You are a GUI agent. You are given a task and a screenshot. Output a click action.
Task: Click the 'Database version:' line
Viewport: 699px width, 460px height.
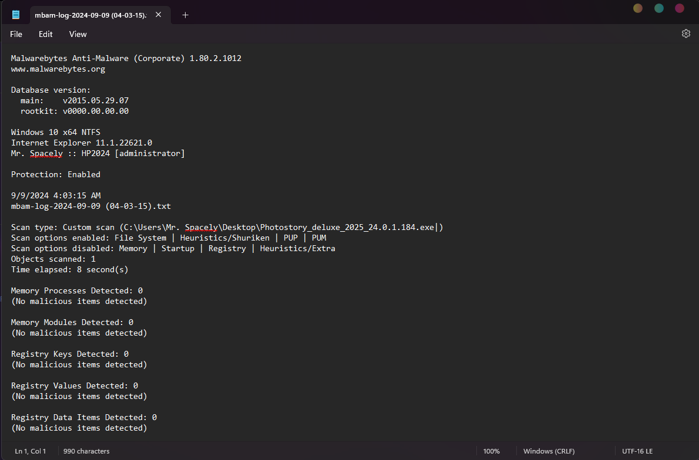click(51, 90)
